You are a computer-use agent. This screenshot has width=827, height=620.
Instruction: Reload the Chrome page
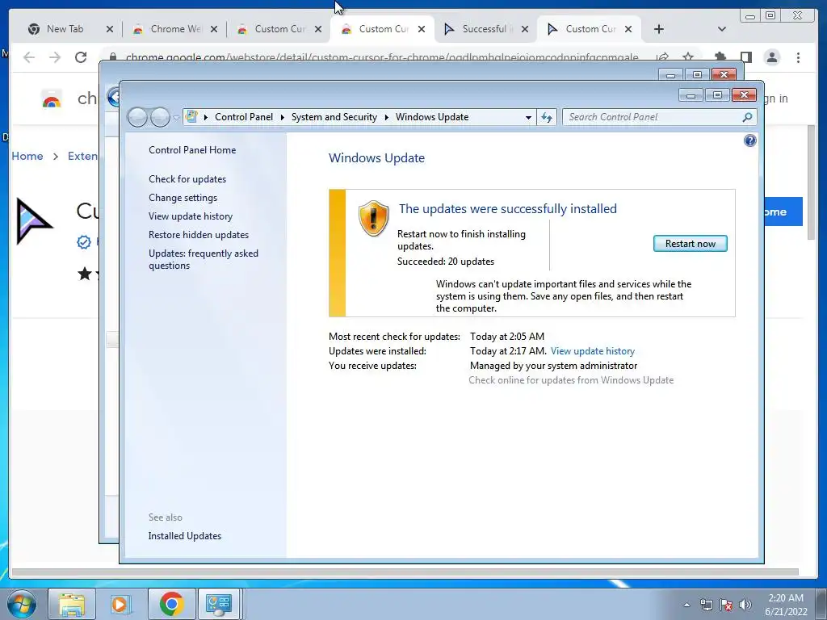(x=81, y=57)
